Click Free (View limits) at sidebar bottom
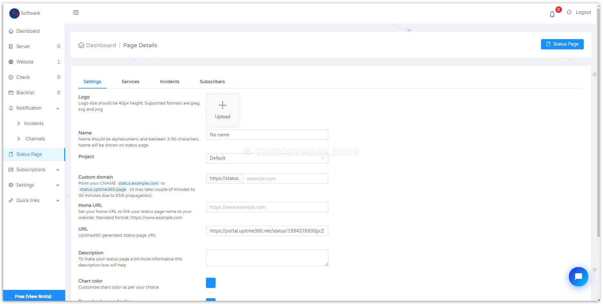Screen dimensions: 603x304 coord(33,296)
